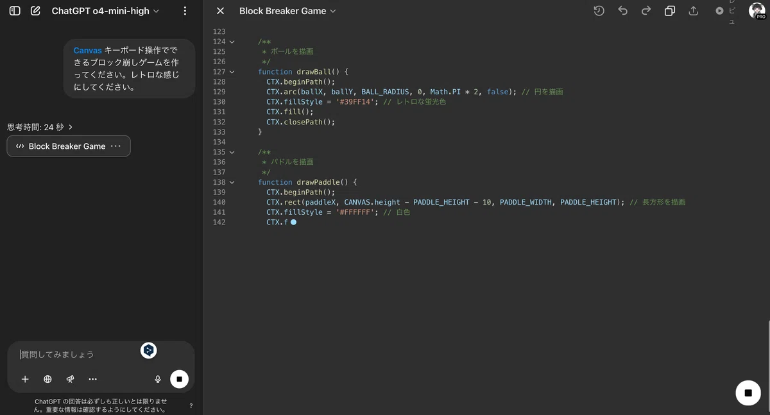Screen dimensions: 770x415
Task: Expand the 思考時間: 24 秒 details
Action: pos(40,127)
